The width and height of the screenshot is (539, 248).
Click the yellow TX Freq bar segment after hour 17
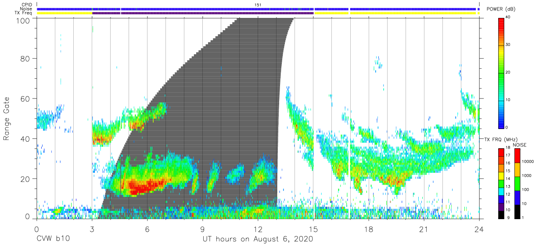(413, 13)
